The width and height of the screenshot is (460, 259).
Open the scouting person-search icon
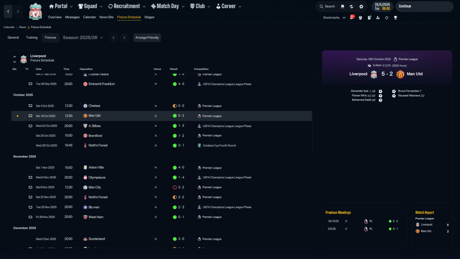pyautogui.click(x=378, y=18)
